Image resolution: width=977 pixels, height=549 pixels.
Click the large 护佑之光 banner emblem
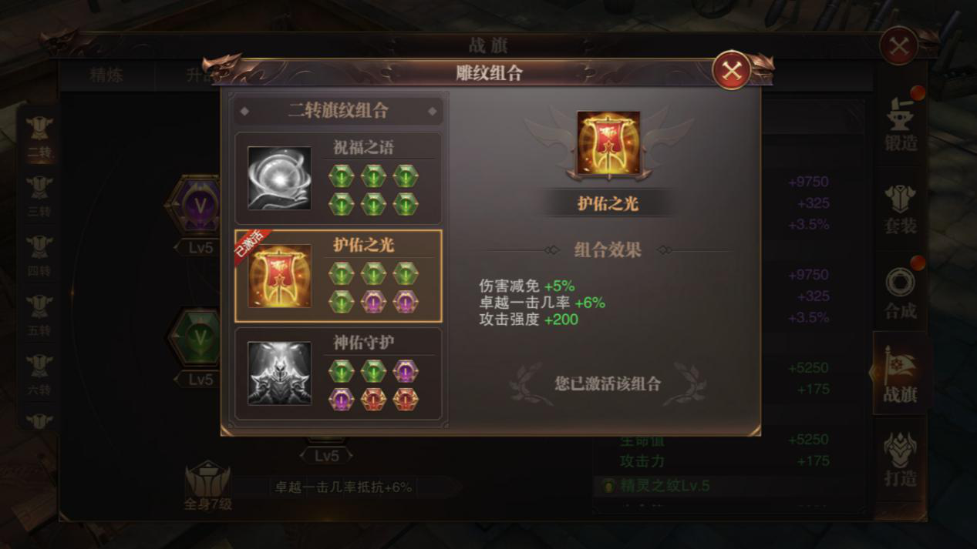(608, 143)
